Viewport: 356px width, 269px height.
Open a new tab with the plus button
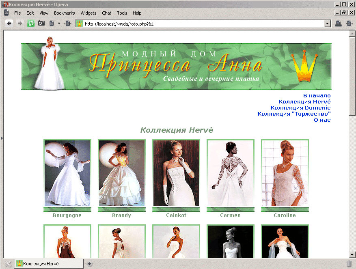coord(90,264)
